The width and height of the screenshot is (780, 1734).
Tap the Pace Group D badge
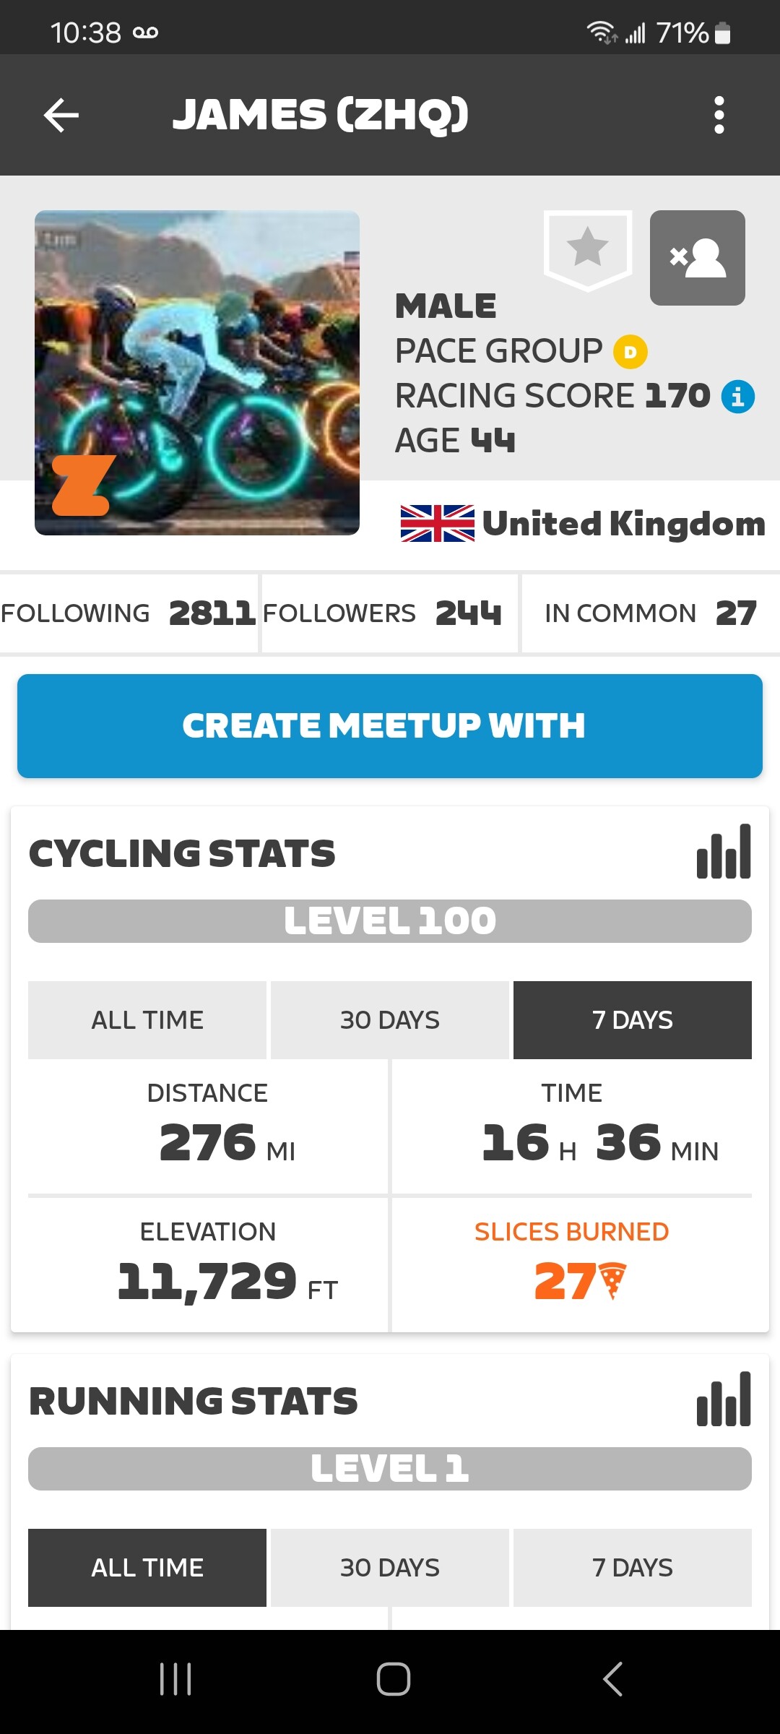(x=630, y=352)
